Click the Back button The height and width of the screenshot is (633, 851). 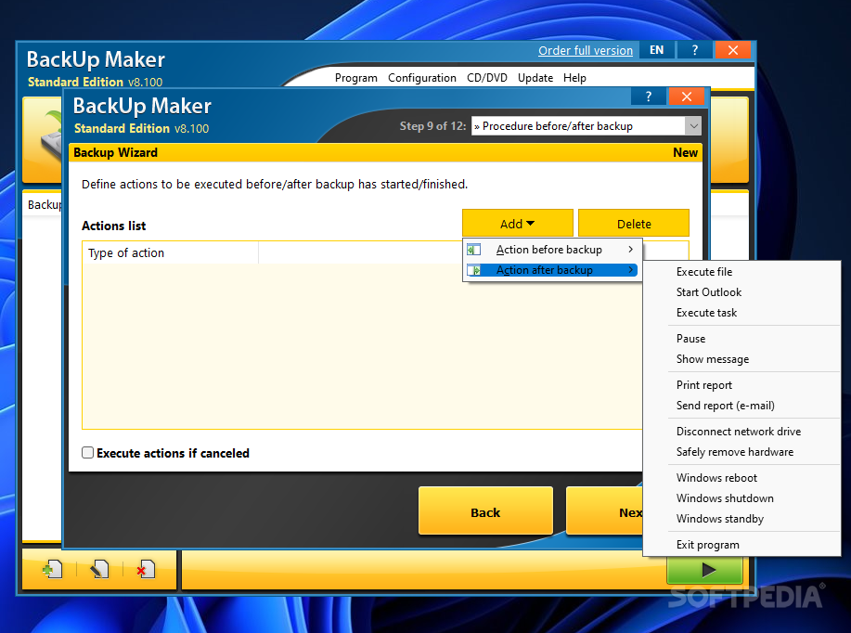tap(485, 512)
